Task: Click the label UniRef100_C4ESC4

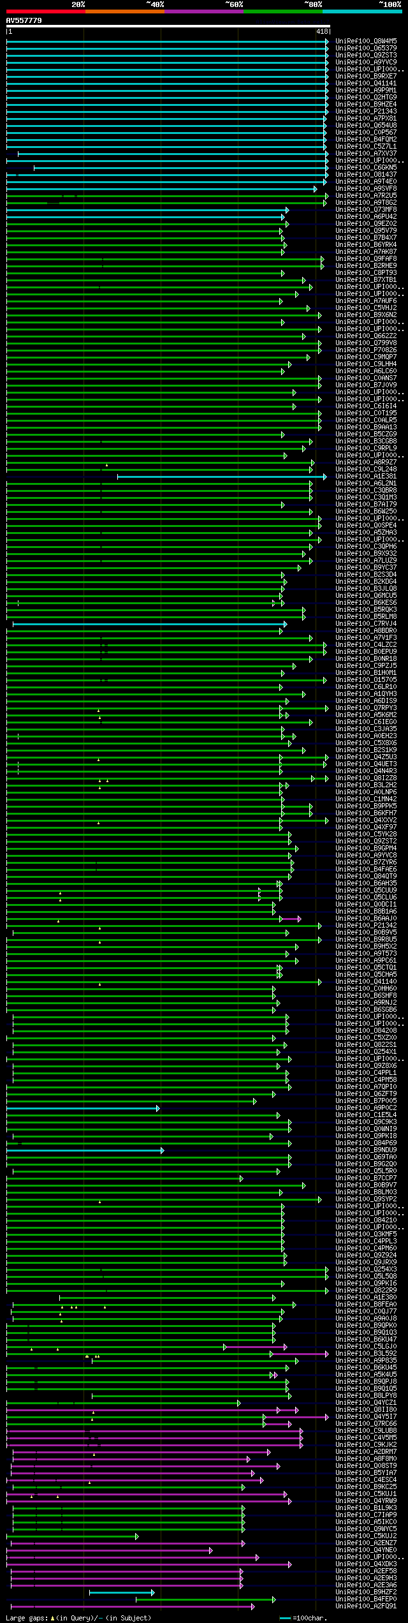Action: (366, 1479)
